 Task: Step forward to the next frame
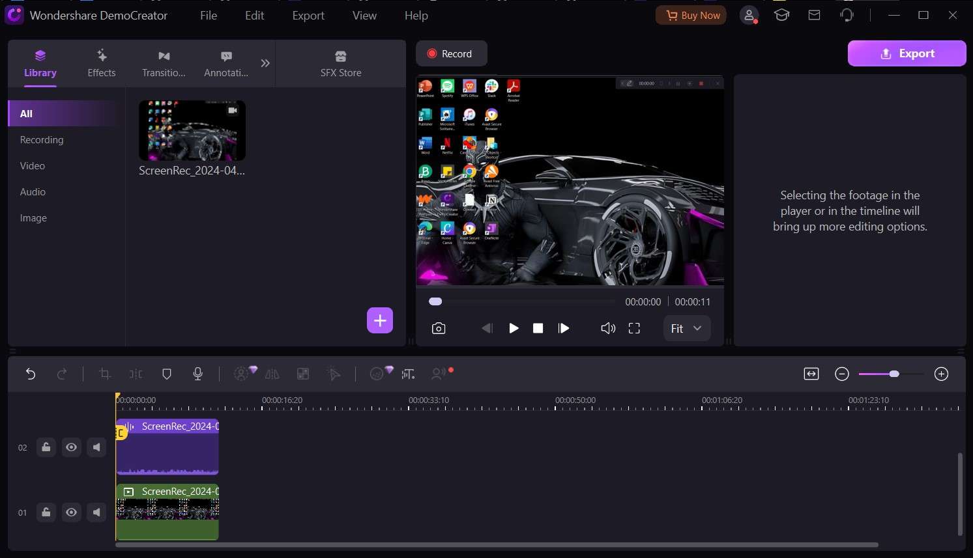(564, 328)
